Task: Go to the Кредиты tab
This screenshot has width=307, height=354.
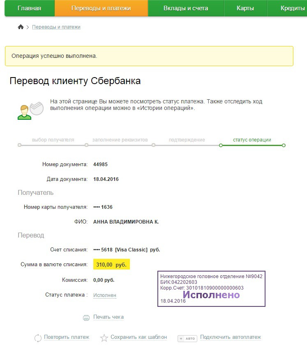Action: point(293,8)
